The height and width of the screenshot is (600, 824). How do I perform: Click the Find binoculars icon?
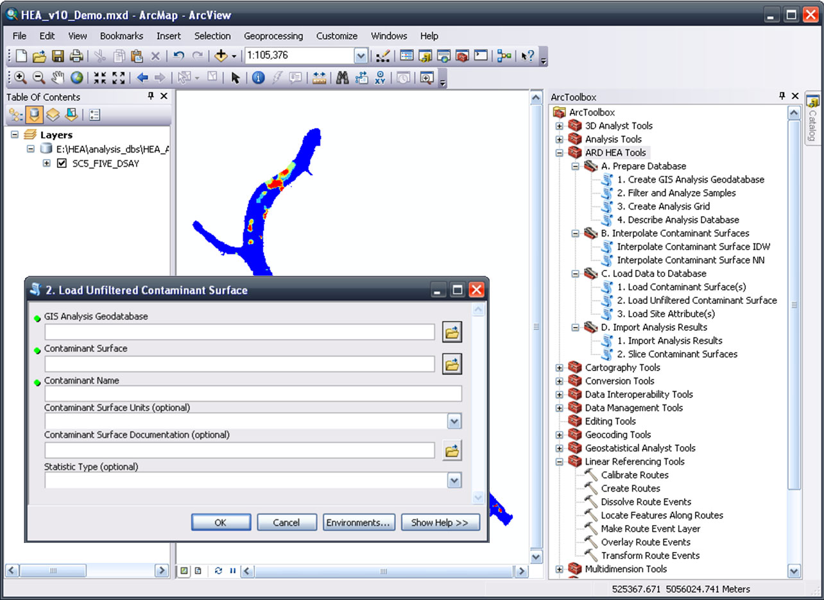343,78
